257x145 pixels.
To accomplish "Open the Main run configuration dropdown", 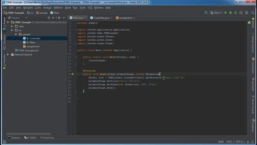I will click(x=216, y=13).
